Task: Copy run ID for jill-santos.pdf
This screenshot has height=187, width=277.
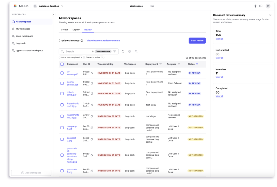Action: [x=92, y=73]
